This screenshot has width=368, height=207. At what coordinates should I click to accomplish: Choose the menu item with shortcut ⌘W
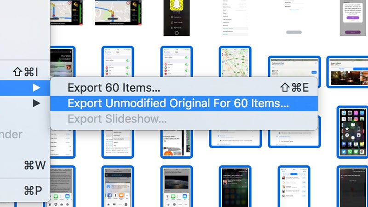pyautogui.click(x=25, y=165)
